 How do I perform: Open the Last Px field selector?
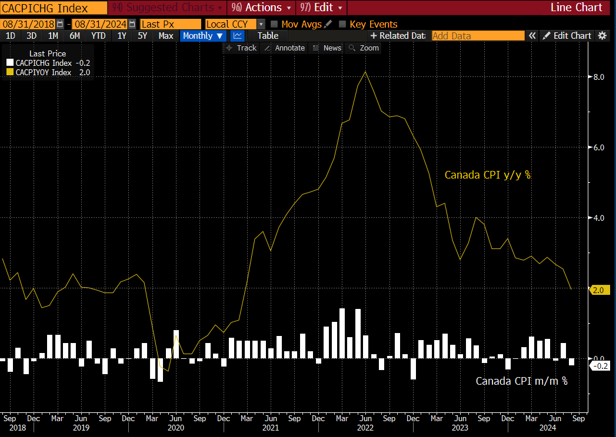pyautogui.click(x=171, y=24)
